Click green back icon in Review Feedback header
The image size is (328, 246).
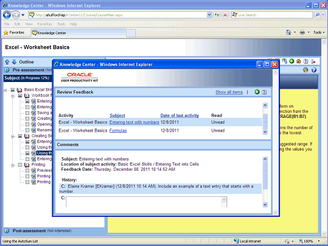point(257,92)
